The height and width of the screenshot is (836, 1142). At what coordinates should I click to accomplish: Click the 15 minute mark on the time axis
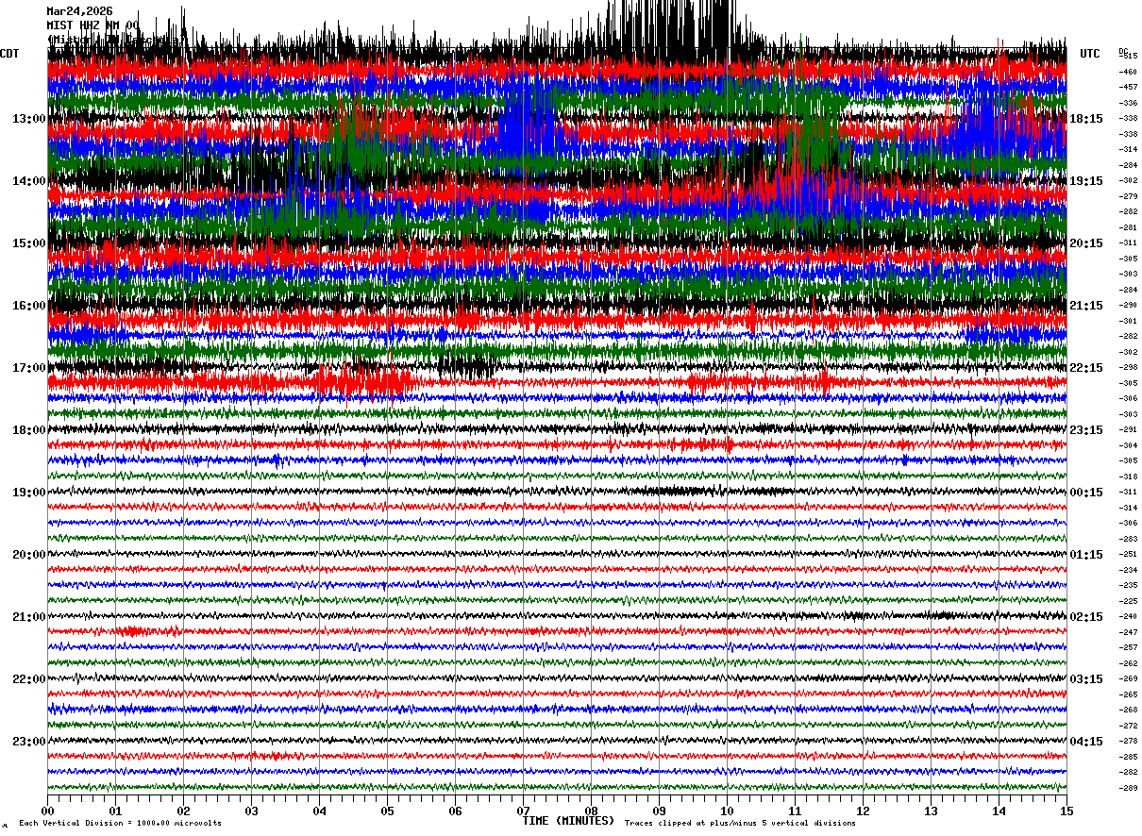point(1066,811)
